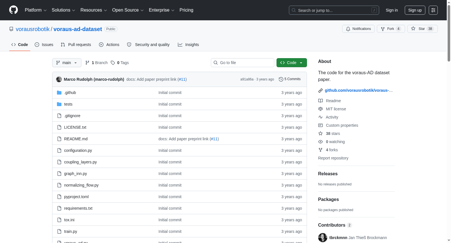
Task: Click the Report repository link
Action: click(333, 158)
